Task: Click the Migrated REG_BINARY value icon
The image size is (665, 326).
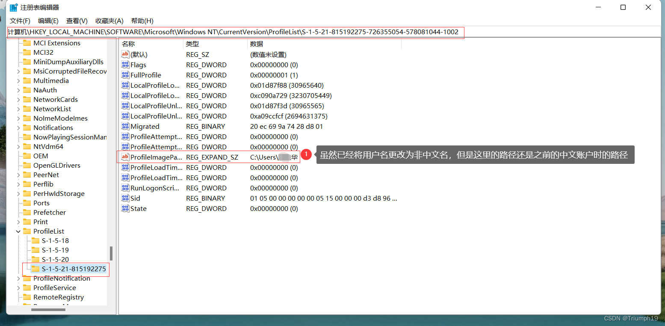Action: [125, 126]
